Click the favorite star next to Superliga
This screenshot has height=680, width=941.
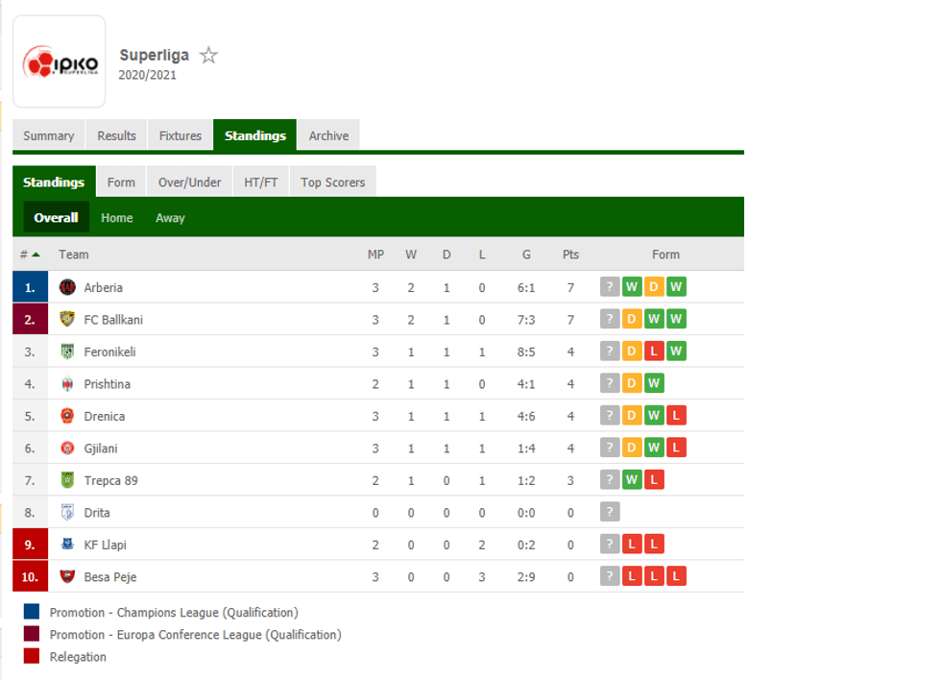[208, 56]
